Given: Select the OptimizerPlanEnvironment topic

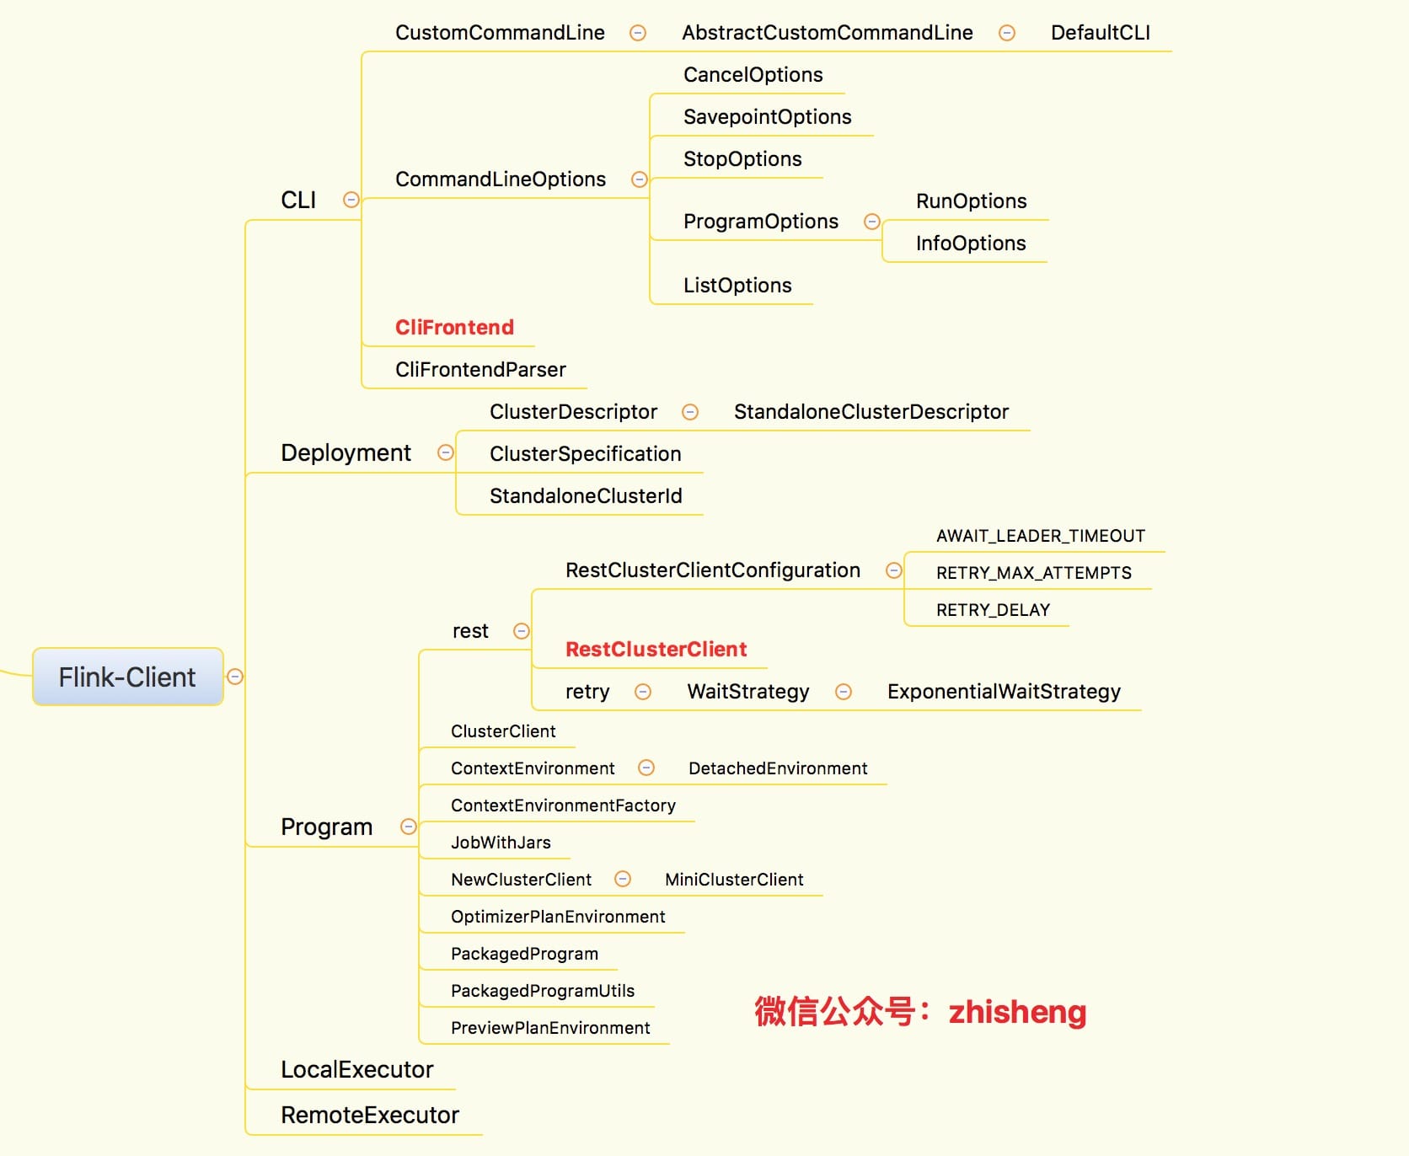Looking at the screenshot, I should pyautogui.click(x=558, y=917).
